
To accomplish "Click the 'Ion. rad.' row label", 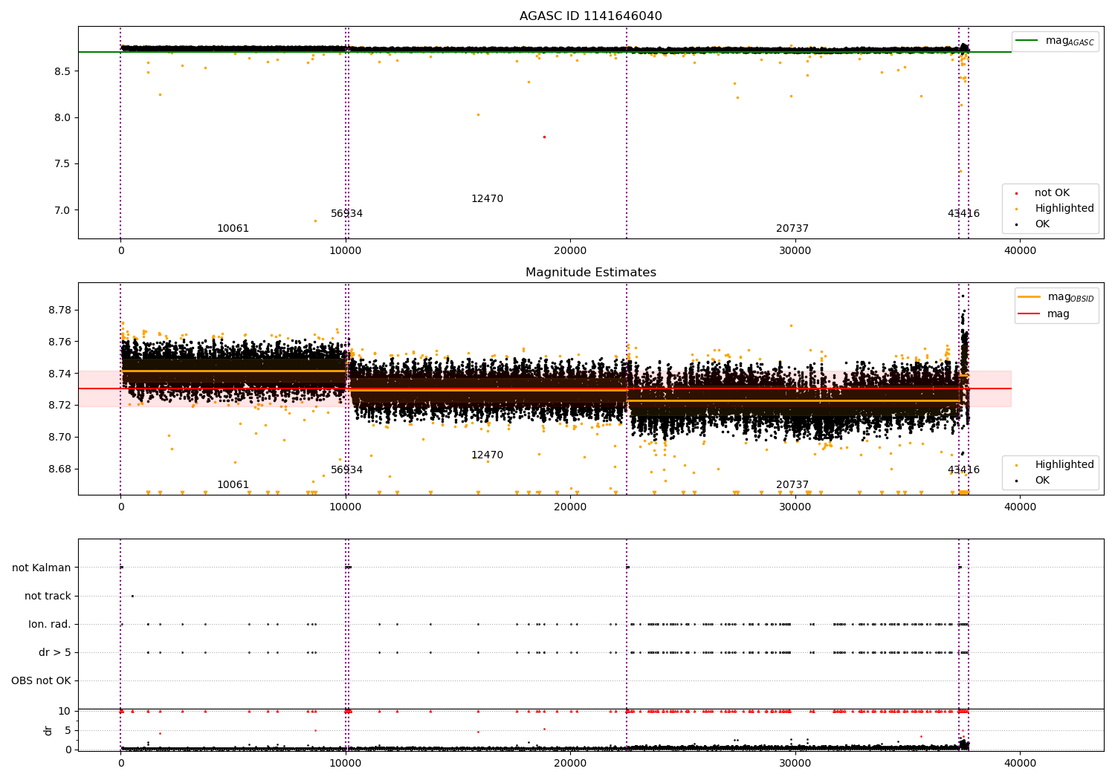I will point(50,625).
